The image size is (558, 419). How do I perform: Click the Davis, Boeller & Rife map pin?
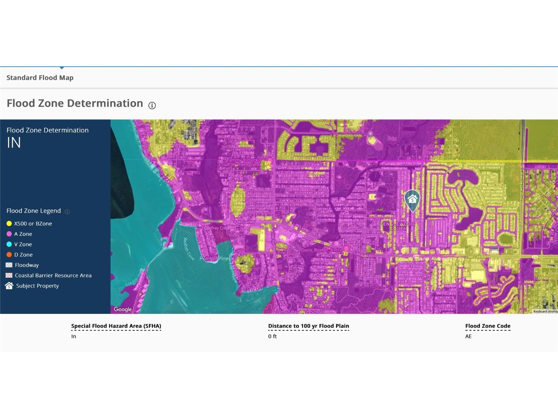(346, 248)
